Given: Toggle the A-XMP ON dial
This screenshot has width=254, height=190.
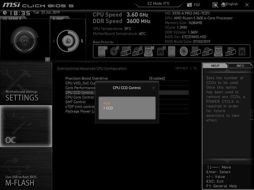Looking at the screenshot, I should point(68,41).
